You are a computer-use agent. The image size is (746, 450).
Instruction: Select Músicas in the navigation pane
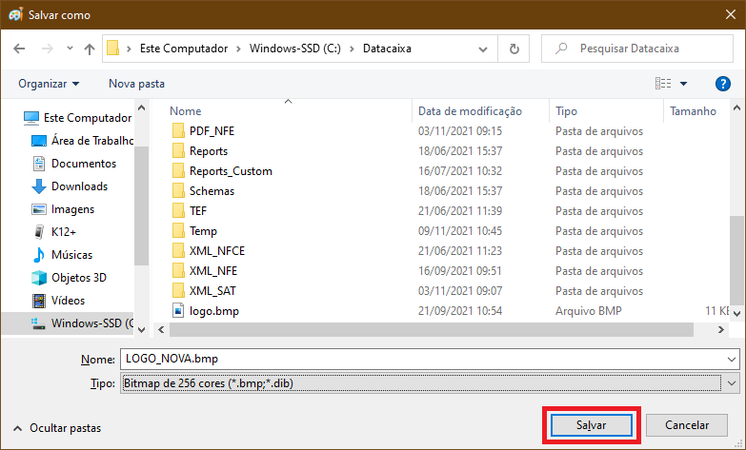[71, 255]
